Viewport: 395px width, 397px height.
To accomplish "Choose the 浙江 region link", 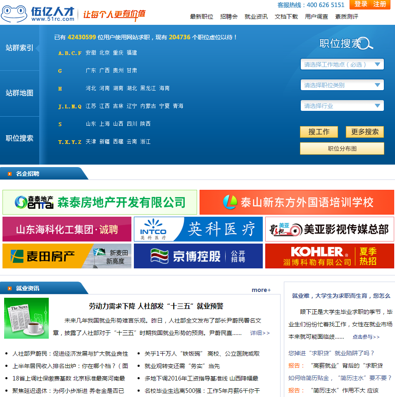I will click(145, 141).
